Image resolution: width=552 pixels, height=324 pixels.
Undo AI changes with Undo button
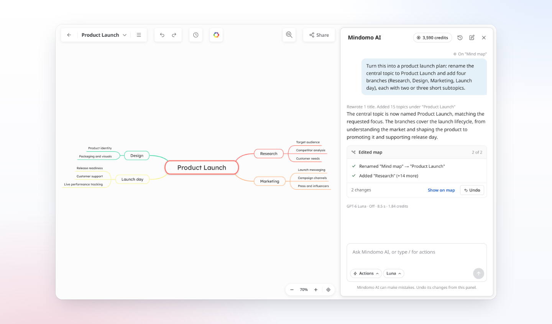tap(472, 190)
